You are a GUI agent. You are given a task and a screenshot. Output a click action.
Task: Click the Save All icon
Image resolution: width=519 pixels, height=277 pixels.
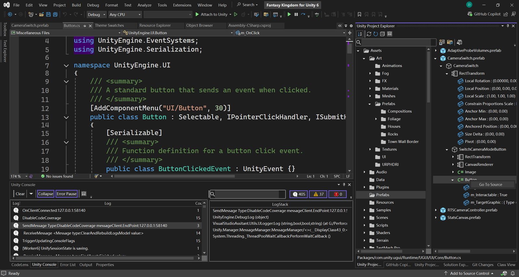pos(55,15)
